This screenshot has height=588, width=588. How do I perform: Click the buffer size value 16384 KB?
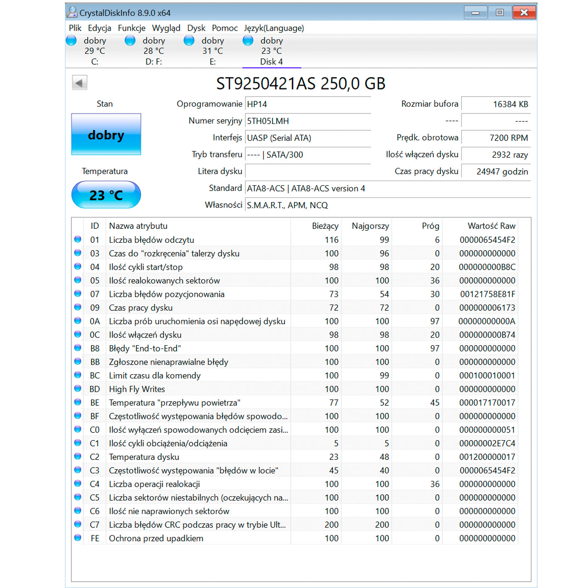click(x=496, y=104)
